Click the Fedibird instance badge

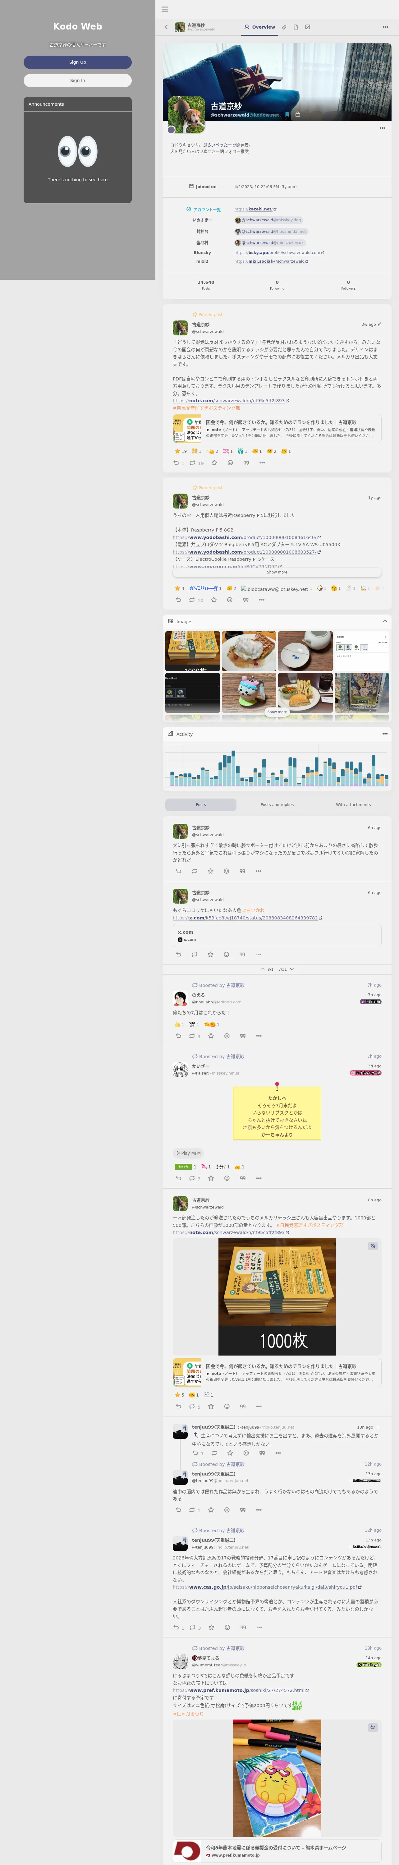[x=371, y=1002]
